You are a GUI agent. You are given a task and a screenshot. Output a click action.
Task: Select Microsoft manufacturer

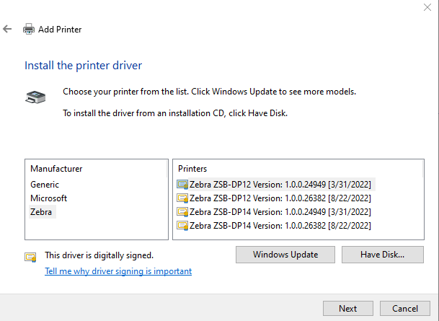coord(49,198)
